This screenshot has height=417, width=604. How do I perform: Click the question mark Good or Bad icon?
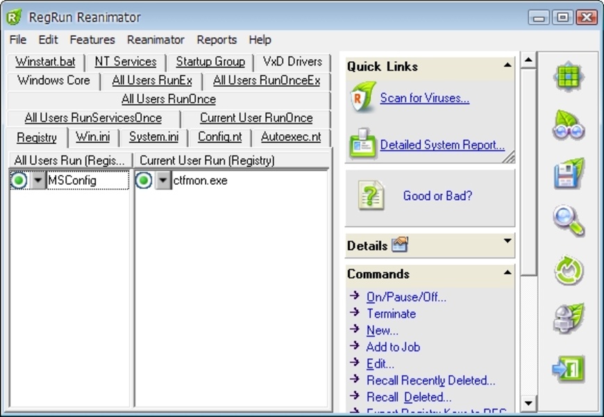click(x=371, y=195)
